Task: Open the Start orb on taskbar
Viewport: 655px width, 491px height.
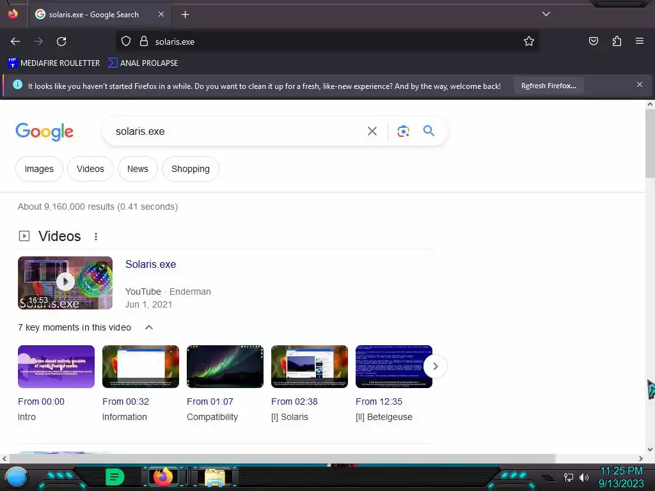Action: (x=17, y=477)
